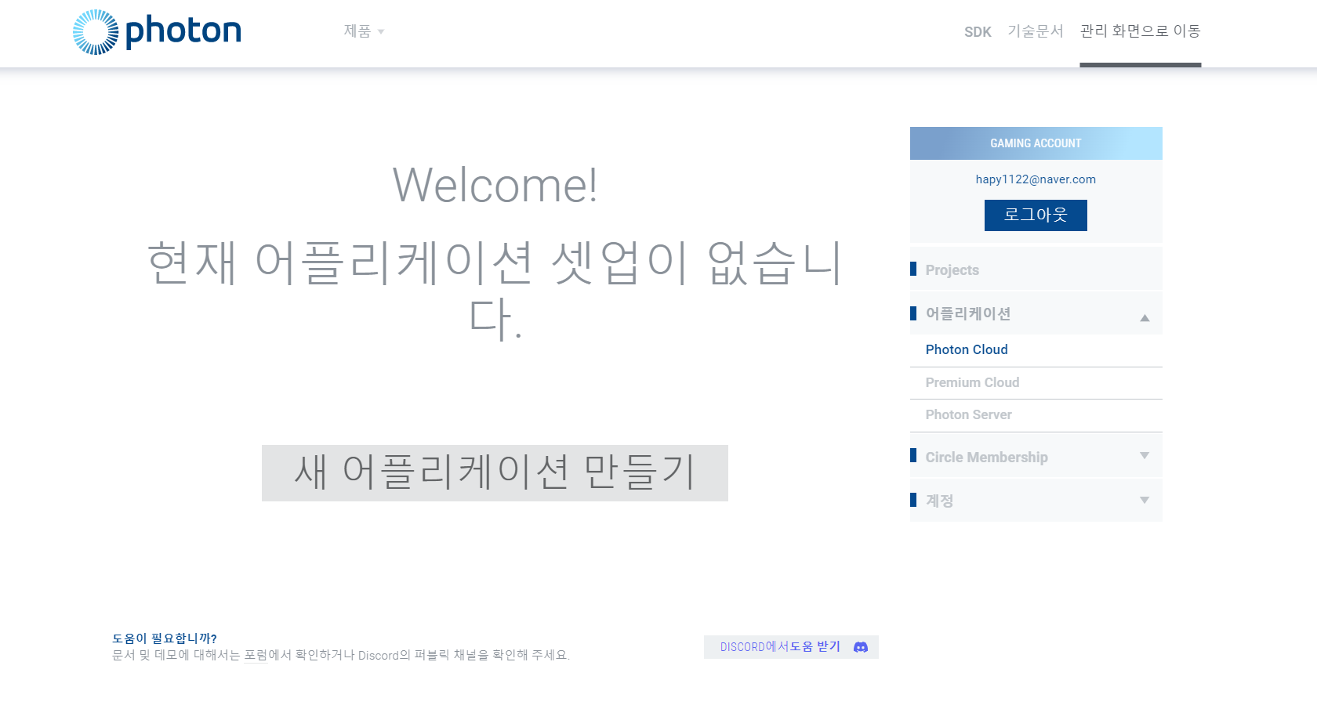The image size is (1317, 727).
Task: Expand the Circle Membership arrow
Action: click(1145, 456)
